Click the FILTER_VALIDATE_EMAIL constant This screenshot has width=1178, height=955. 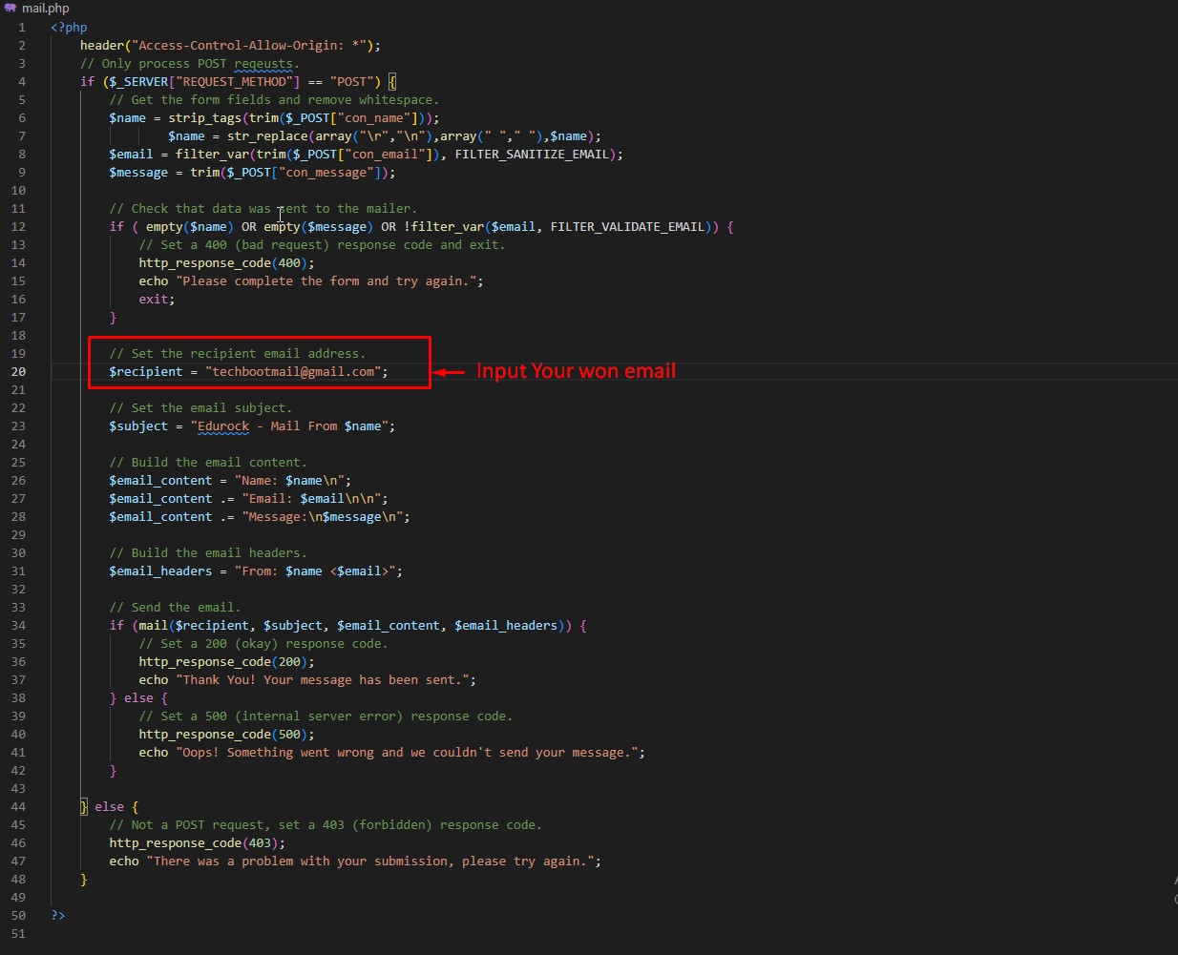627,227
